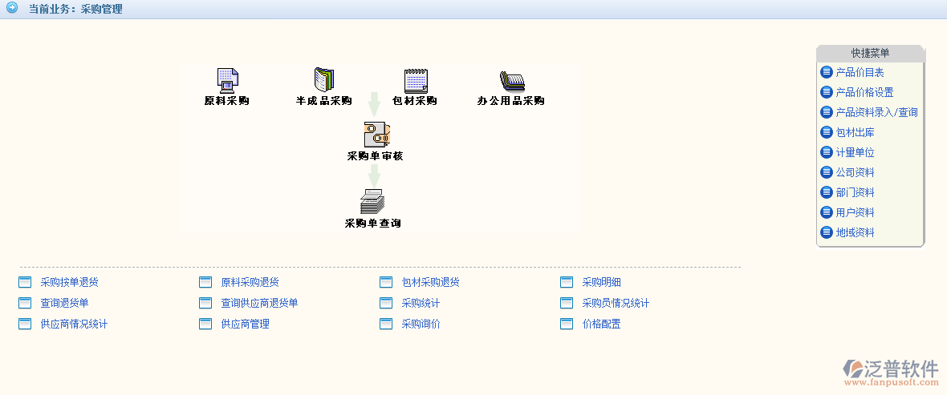The width and height of the screenshot is (947, 395).
Task: Click the 当前业务:采购管理 title text
Action: [75, 9]
